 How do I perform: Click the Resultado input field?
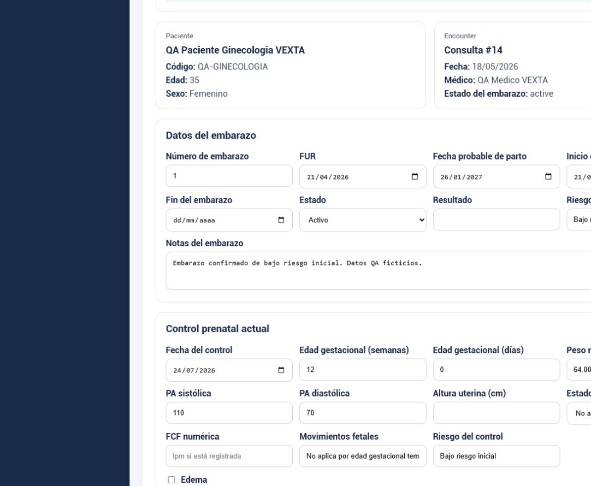[x=497, y=220]
